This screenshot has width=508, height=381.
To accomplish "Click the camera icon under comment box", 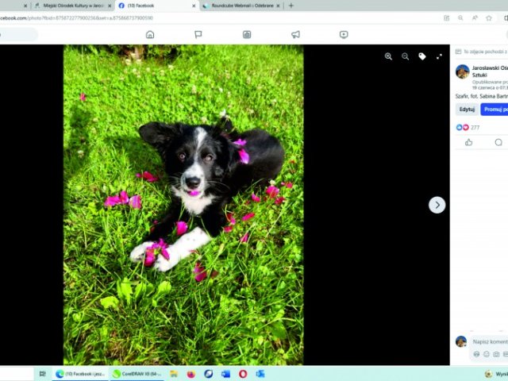I will 496,354.
